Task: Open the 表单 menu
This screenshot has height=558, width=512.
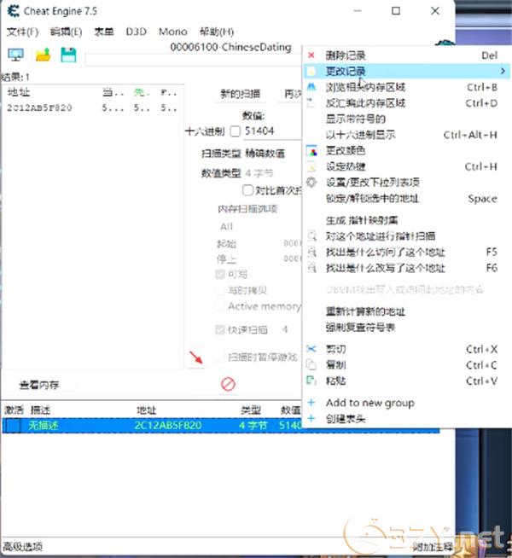Action: pos(103,32)
